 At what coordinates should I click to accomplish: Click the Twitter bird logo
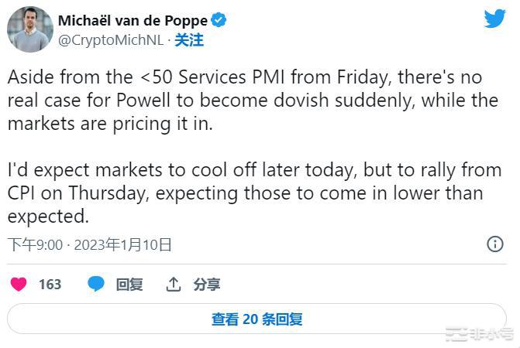tap(494, 19)
